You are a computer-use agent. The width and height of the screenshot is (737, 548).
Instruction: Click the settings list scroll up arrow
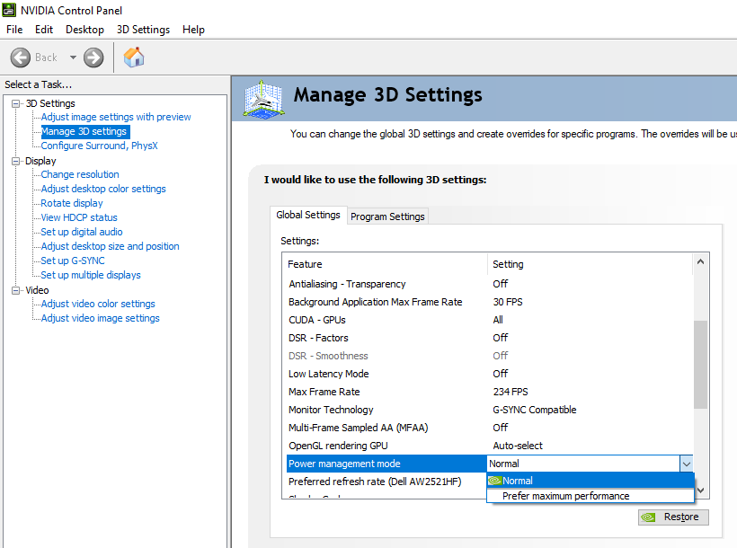click(700, 261)
